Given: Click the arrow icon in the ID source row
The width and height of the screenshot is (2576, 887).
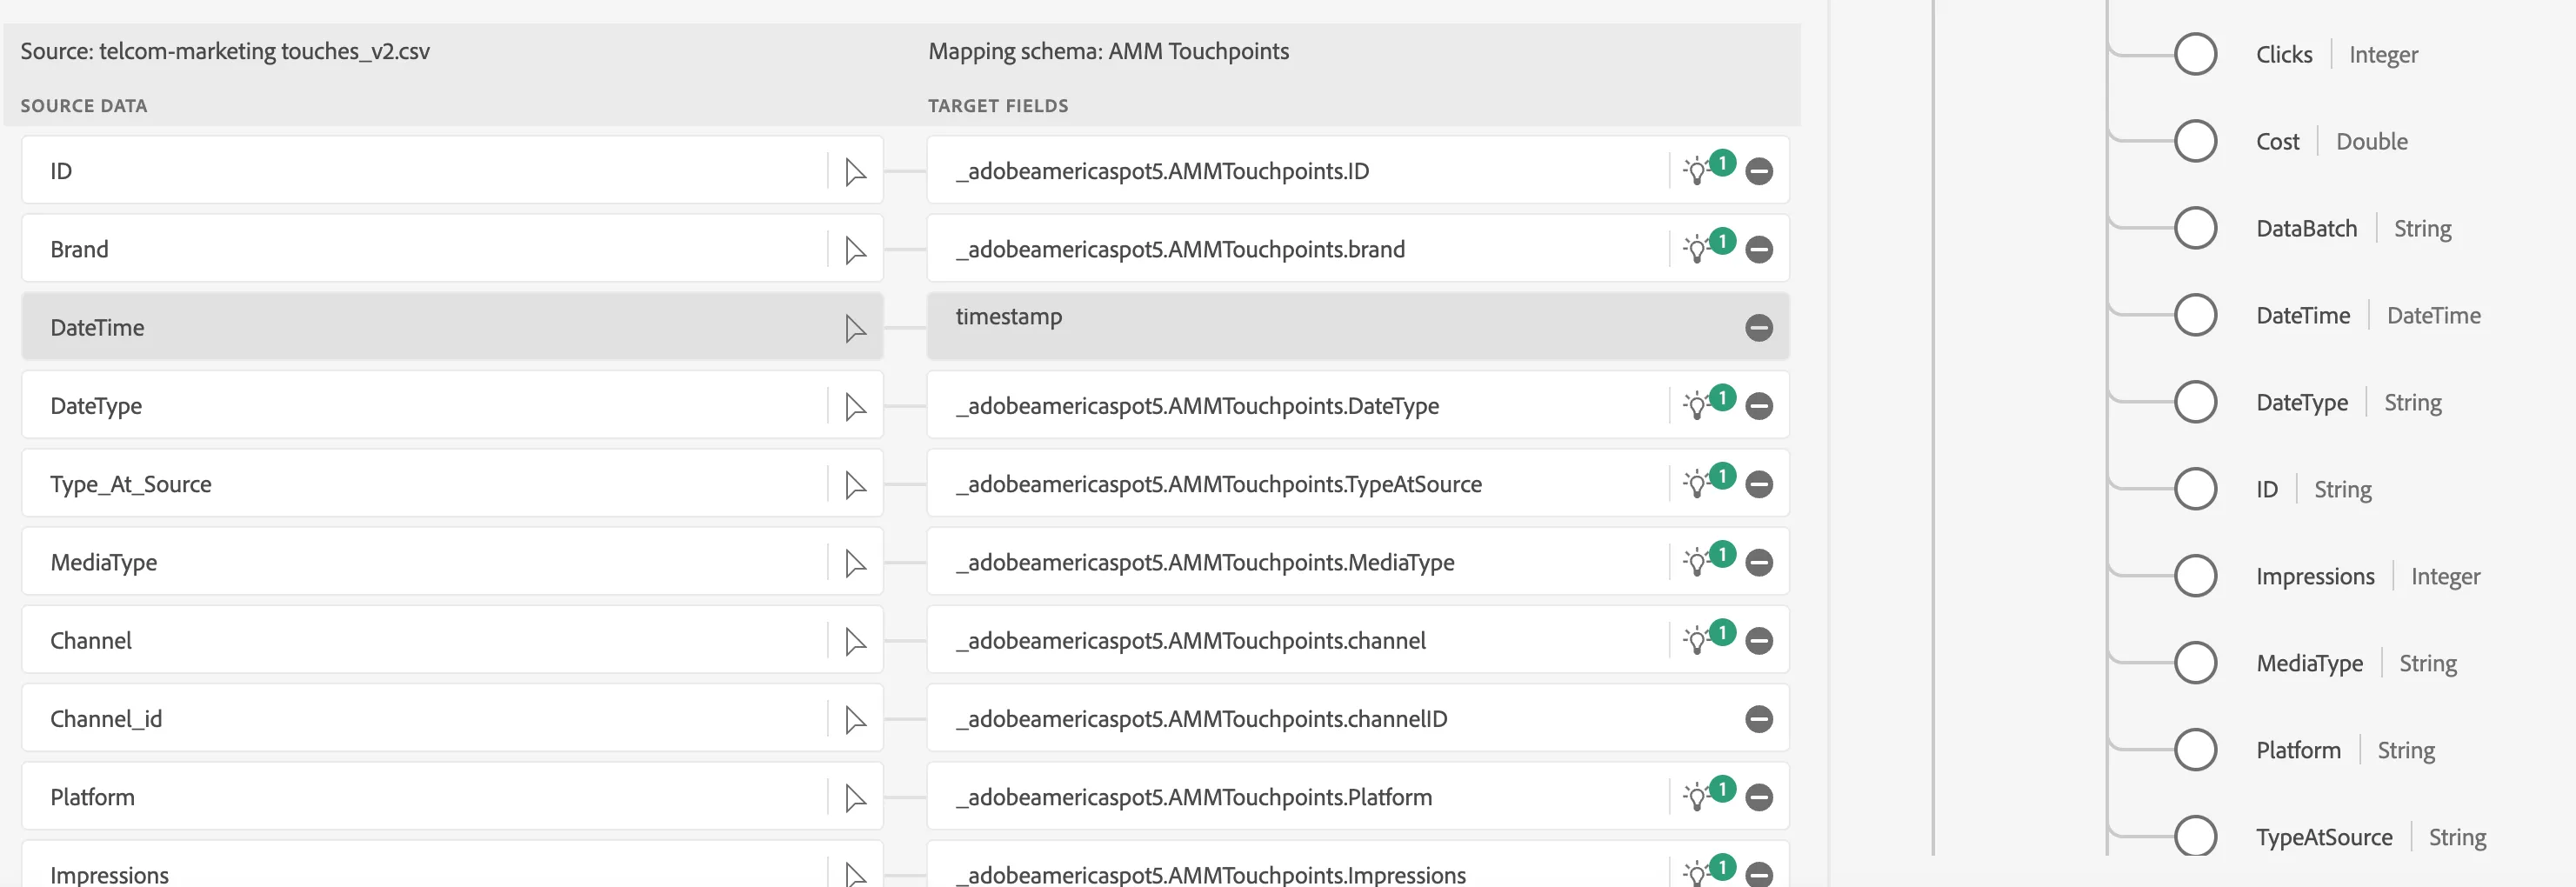Looking at the screenshot, I should tap(855, 172).
